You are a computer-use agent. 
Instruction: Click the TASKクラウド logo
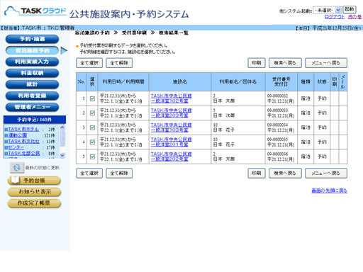pyautogui.click(x=35, y=11)
